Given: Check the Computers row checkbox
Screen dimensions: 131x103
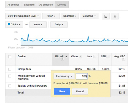Looking at the screenshot, I should (10, 69).
